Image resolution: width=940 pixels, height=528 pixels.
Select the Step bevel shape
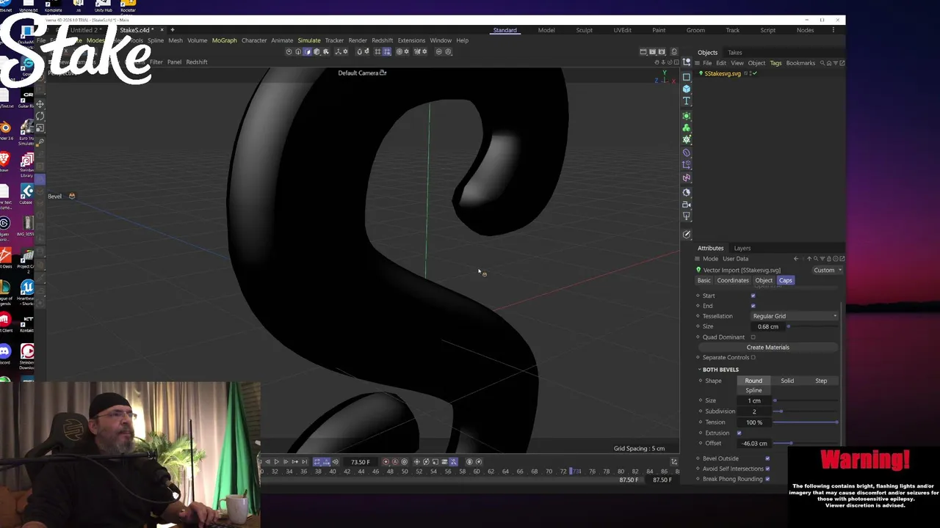pos(821,381)
